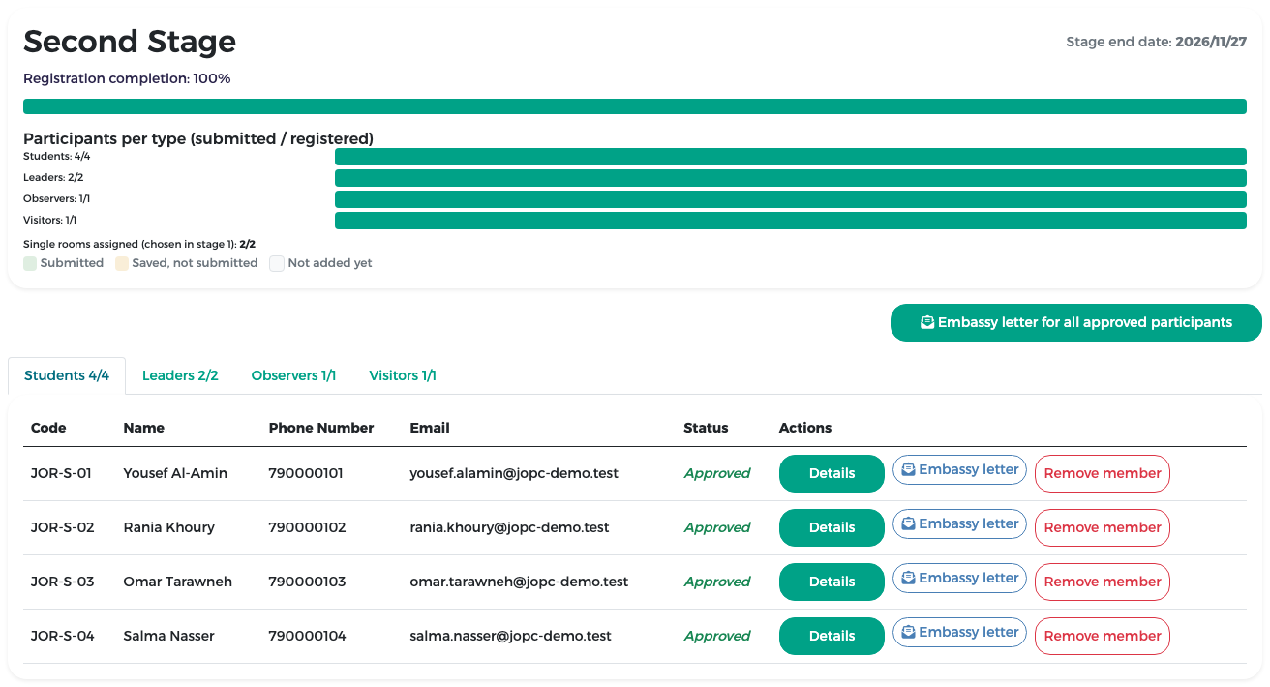Viewport: 1270px width, 687px height.
Task: Click the Code column header
Action: click(x=48, y=428)
